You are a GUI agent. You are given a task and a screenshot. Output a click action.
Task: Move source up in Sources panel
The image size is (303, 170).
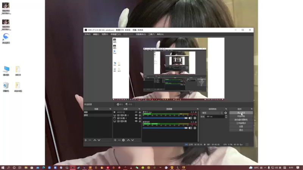128,140
